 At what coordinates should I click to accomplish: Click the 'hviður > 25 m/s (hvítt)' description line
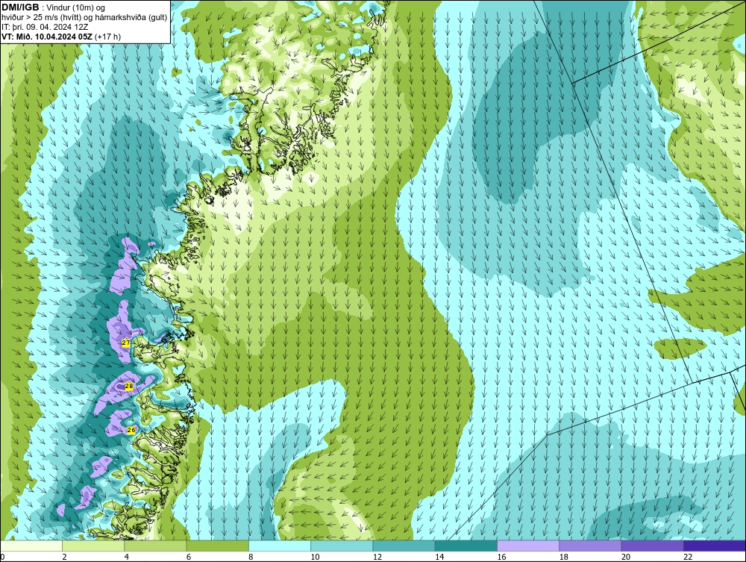[84, 17]
